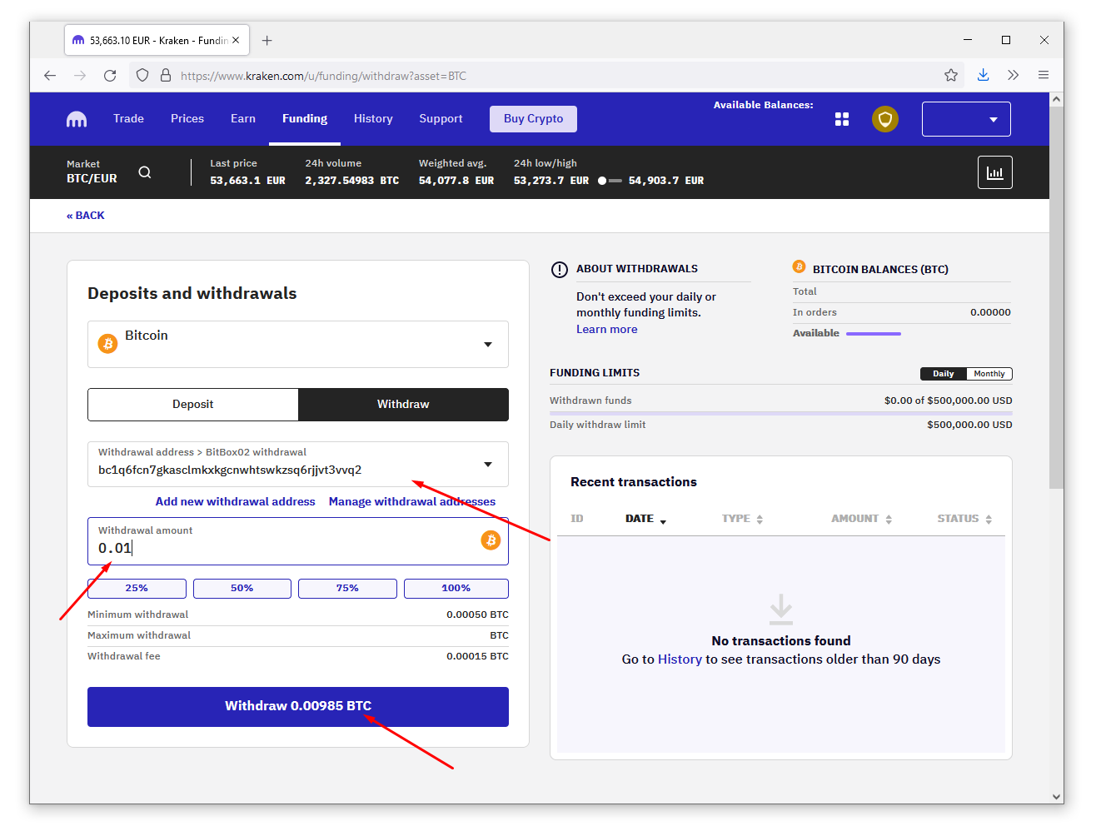
Task: Sort transactions by Type
Action: (743, 519)
